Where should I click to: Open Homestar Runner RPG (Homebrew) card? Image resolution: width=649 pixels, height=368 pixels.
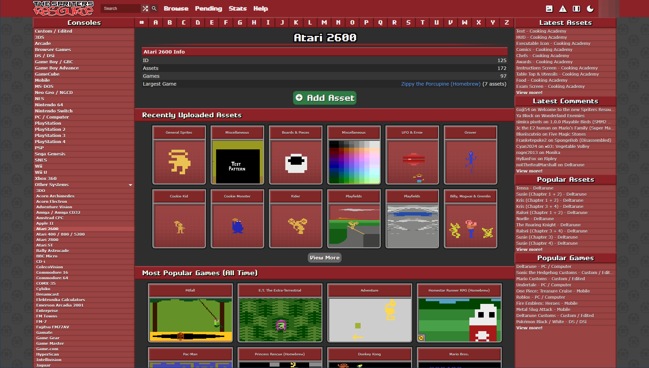[x=459, y=313]
